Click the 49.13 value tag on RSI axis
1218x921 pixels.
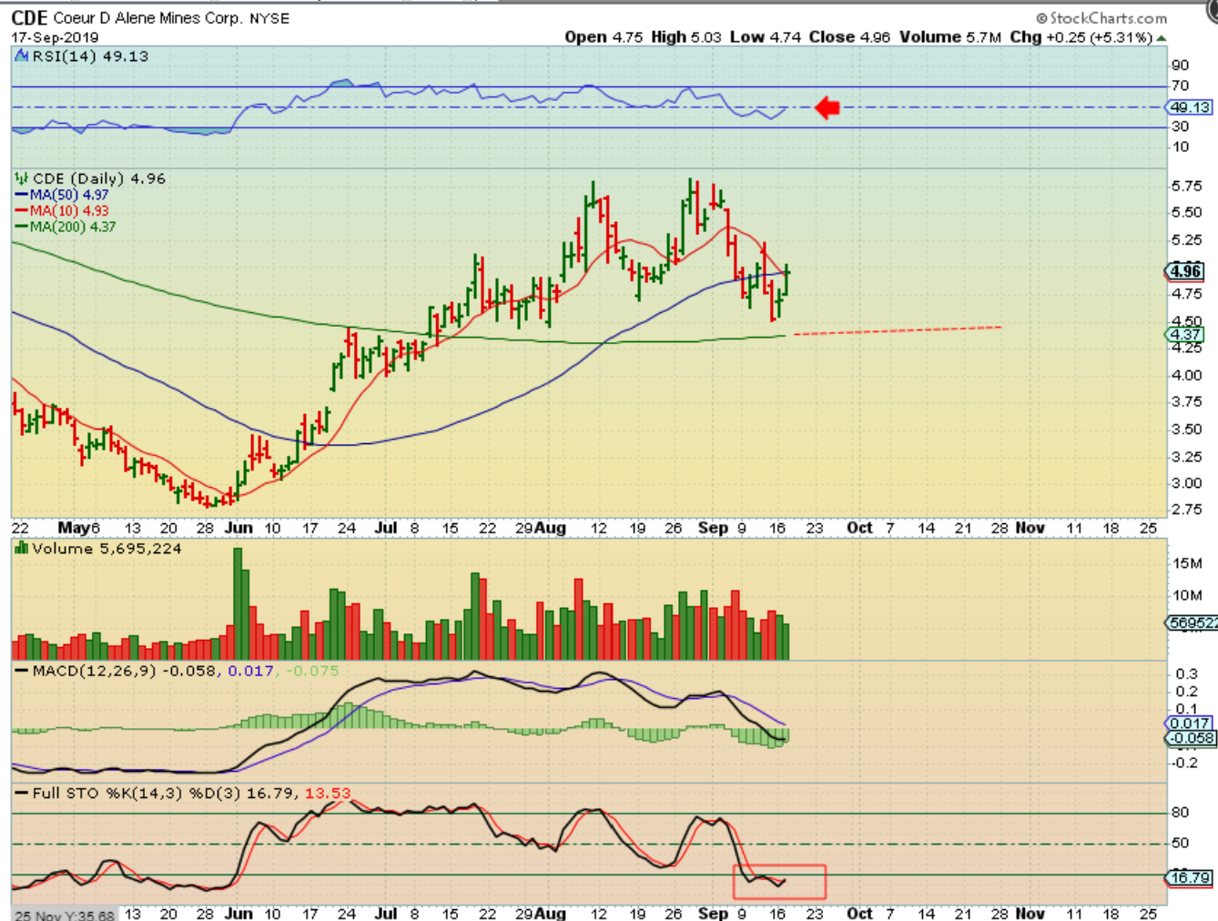click(1191, 107)
